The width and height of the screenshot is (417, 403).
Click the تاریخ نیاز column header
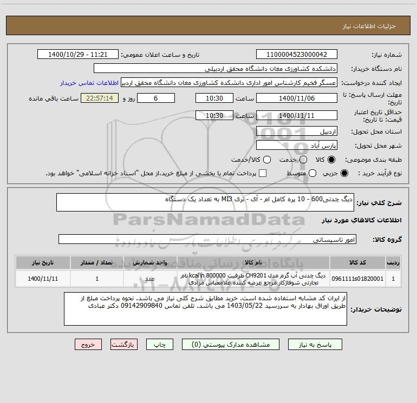point(43,262)
